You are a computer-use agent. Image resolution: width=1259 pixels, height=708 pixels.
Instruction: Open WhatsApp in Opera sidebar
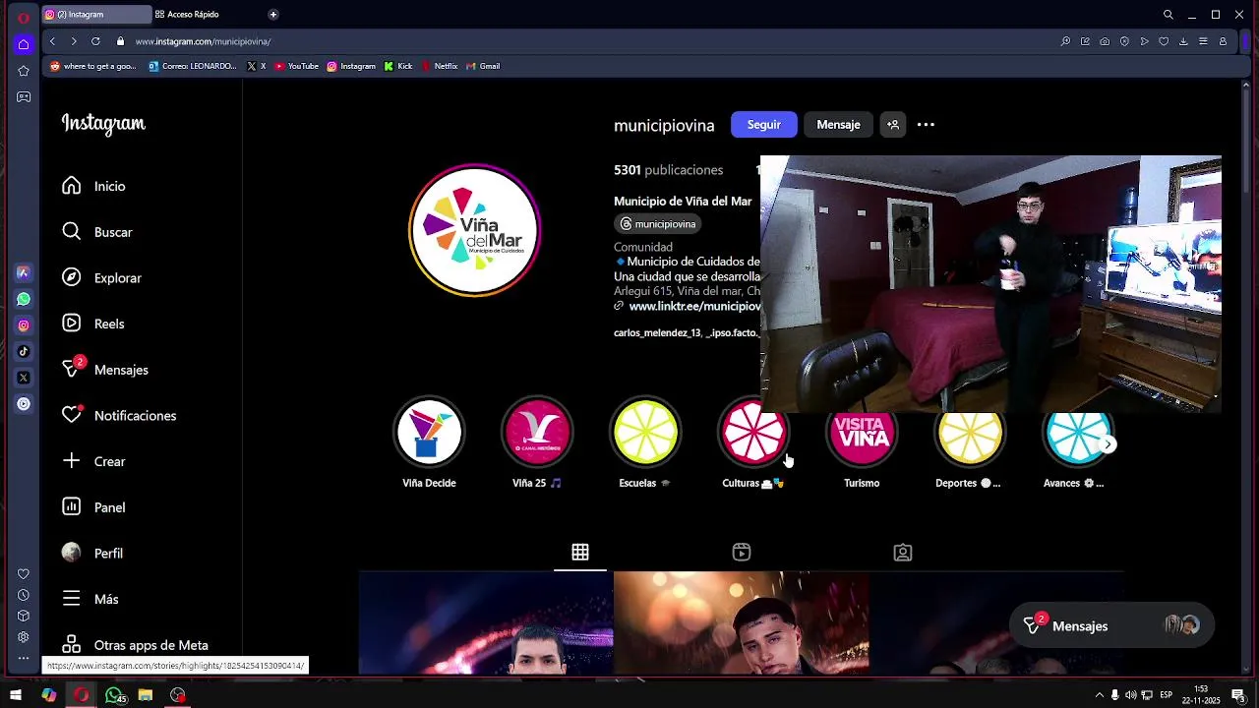[24, 299]
